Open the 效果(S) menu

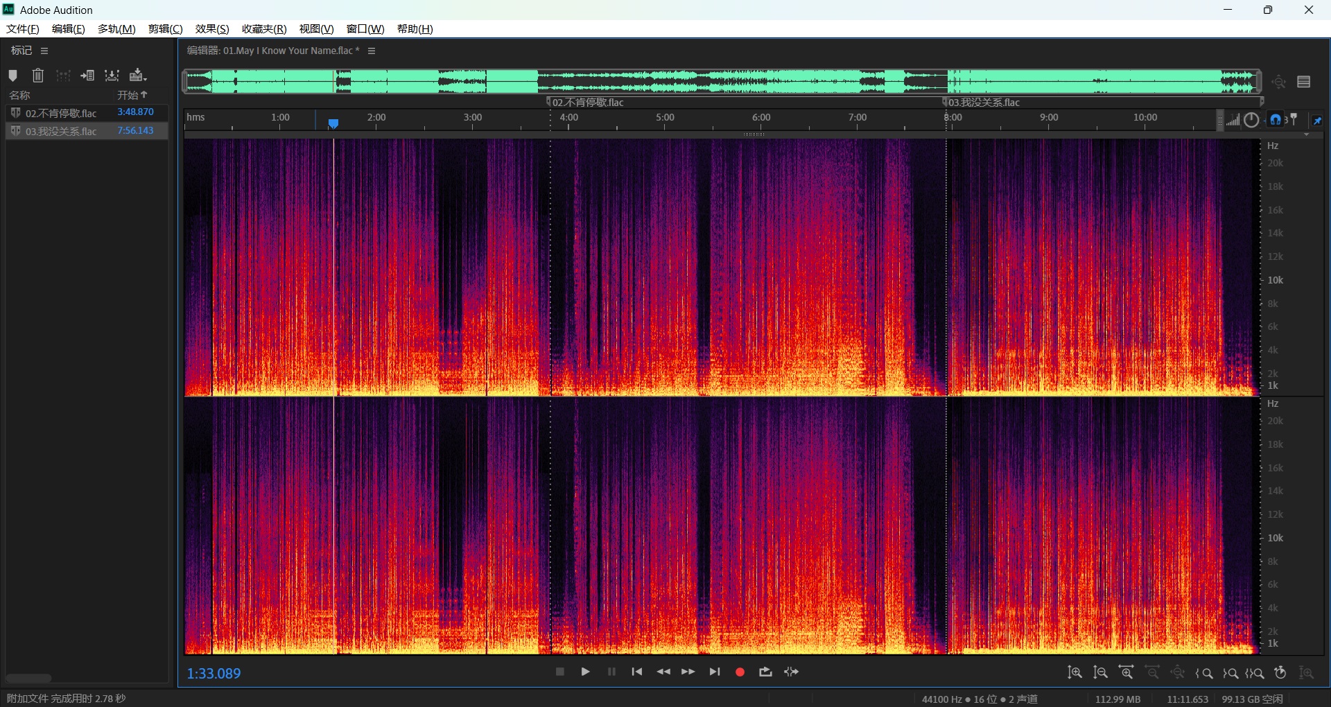click(211, 28)
